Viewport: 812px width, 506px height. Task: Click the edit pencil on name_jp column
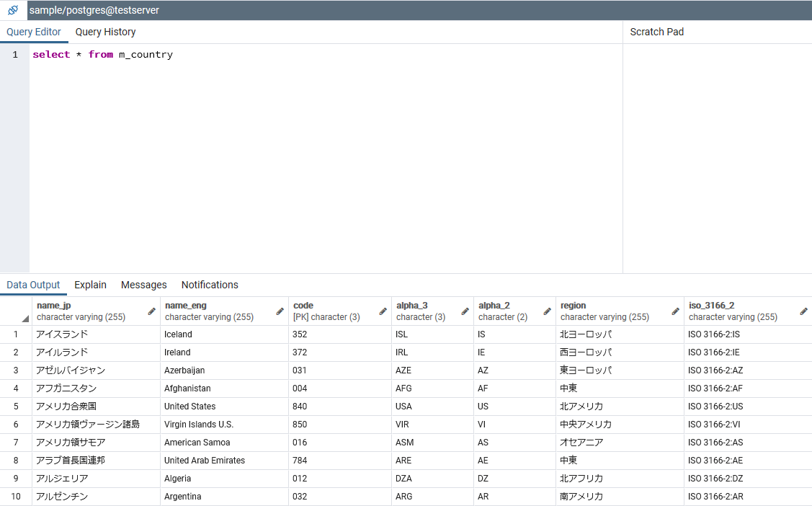pyautogui.click(x=151, y=311)
